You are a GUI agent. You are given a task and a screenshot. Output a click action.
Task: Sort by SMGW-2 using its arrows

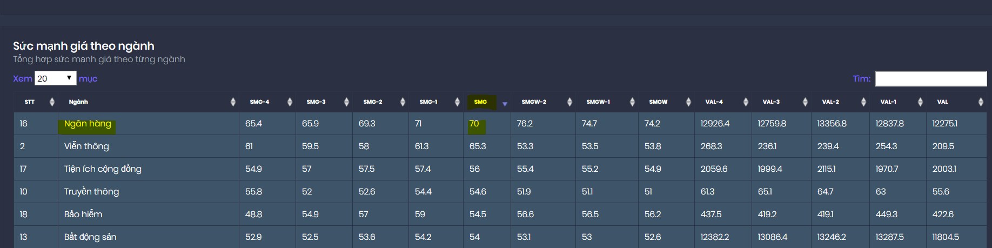(x=569, y=102)
